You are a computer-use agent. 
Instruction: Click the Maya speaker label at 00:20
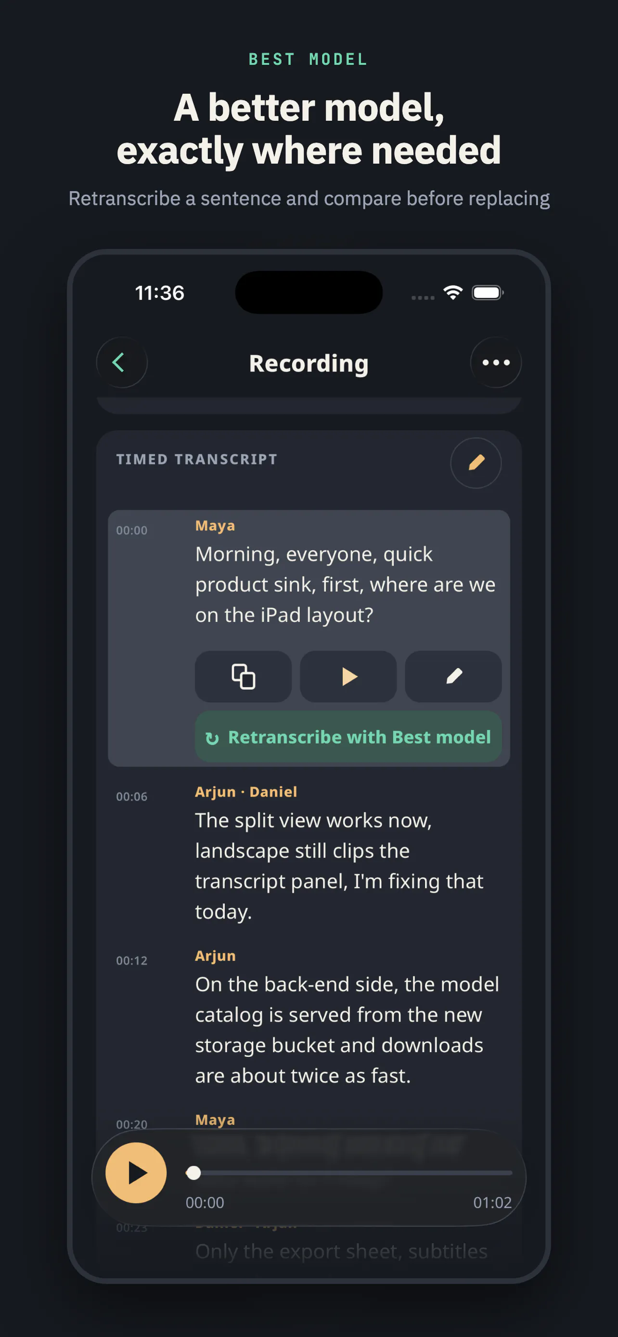215,1120
